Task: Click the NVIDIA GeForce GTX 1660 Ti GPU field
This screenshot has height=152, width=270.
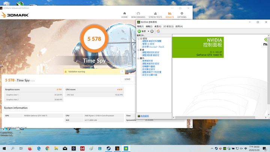Action: coord(43,116)
